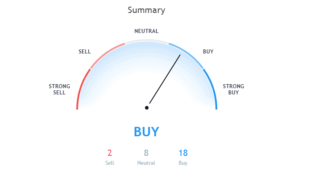The width and height of the screenshot is (319, 175).
Task: Click the gray neutral count 8
Action: [x=146, y=153]
